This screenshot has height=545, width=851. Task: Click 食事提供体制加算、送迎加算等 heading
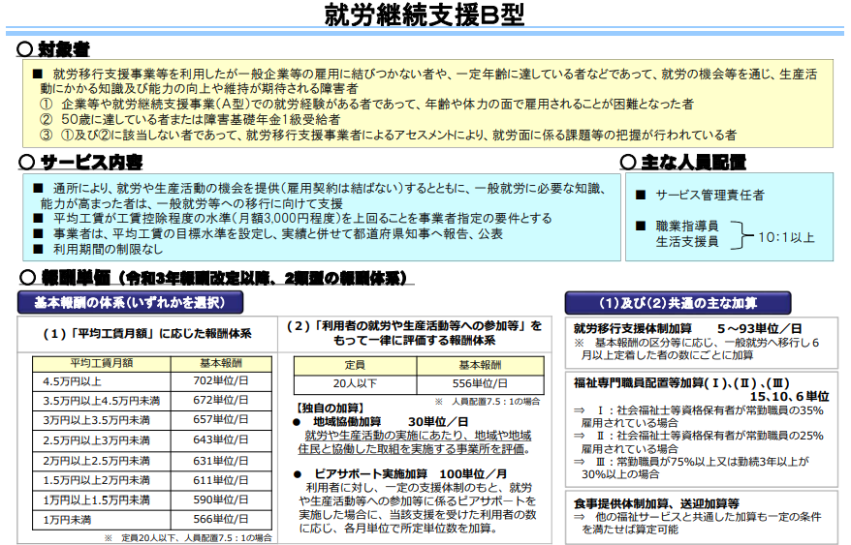[x=655, y=504]
